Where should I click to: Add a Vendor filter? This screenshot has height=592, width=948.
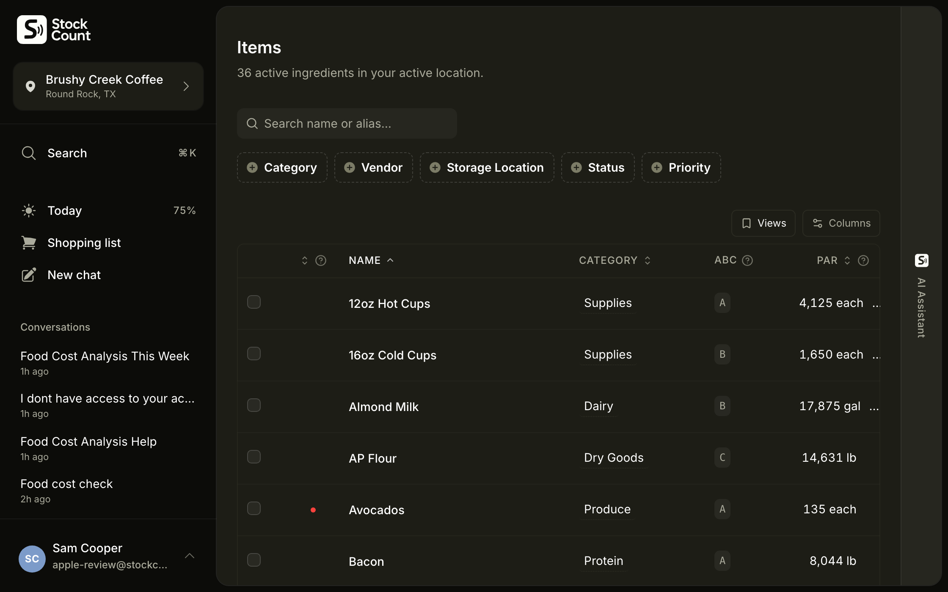(x=374, y=167)
